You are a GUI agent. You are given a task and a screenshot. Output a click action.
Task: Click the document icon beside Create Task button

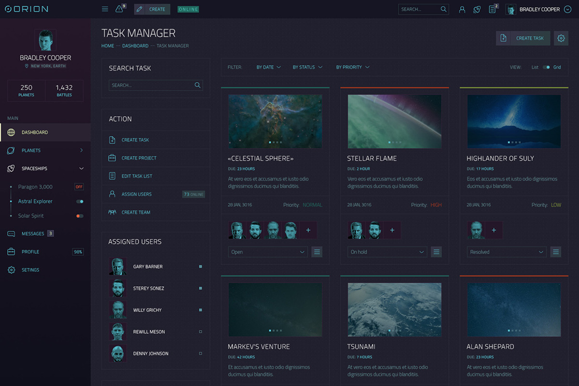(x=503, y=38)
